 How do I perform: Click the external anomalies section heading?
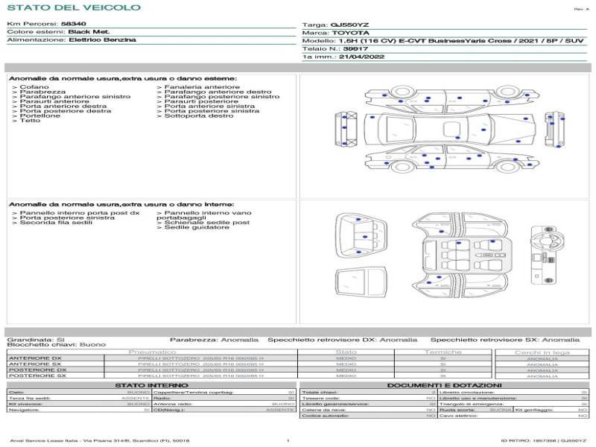[122, 78]
